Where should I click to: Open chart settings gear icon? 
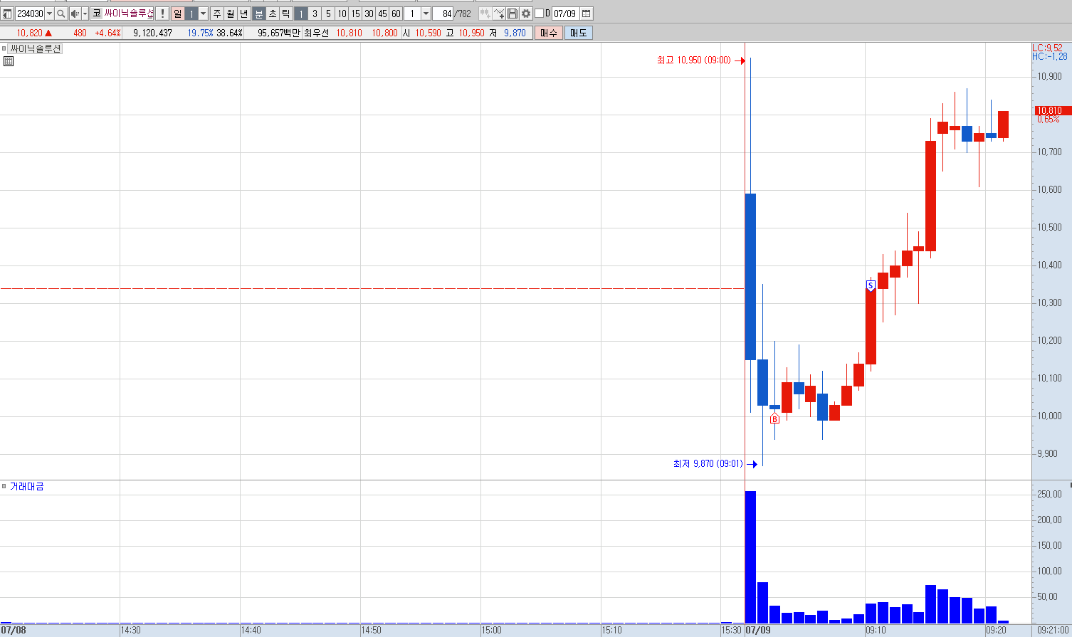(x=526, y=14)
